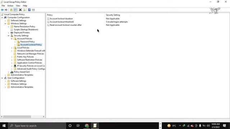Select the Account Lockout Policy tree item
The height and width of the screenshot is (129, 230).
tap(31, 45)
